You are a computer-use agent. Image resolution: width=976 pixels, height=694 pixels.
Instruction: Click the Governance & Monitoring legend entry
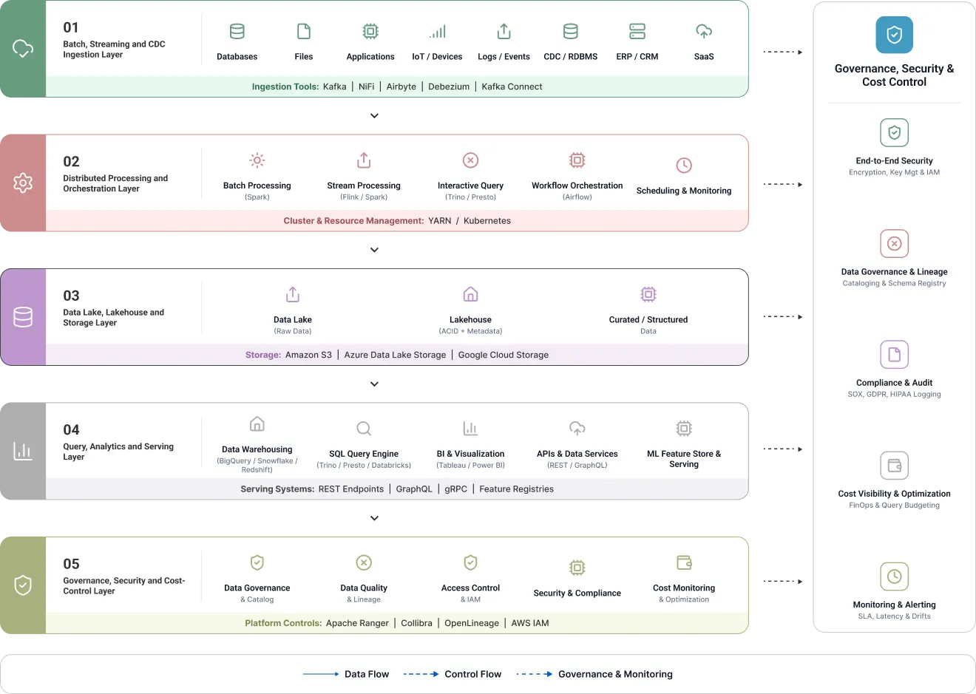tap(594, 674)
